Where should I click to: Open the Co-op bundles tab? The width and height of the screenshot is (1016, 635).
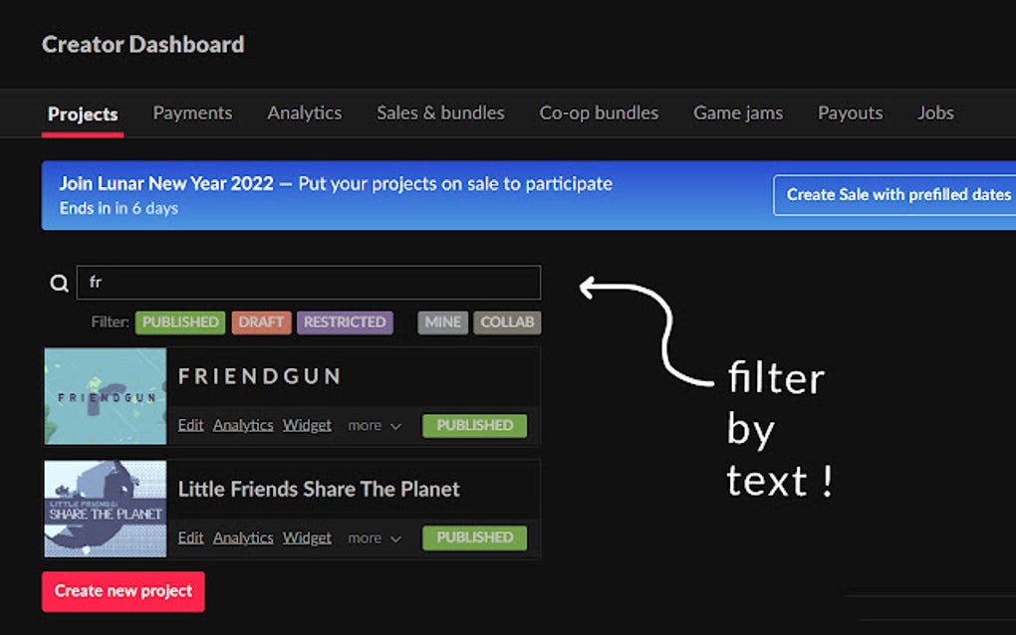(599, 112)
